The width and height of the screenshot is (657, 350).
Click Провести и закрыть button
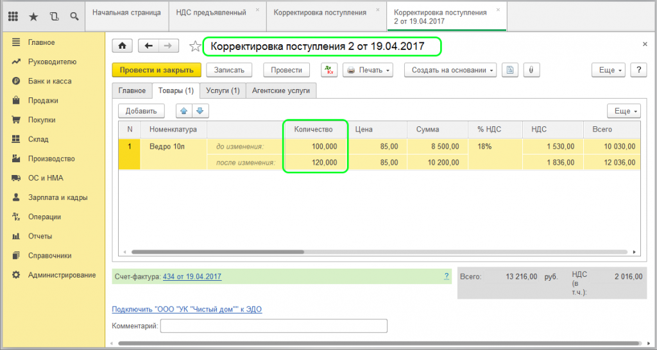(x=157, y=70)
